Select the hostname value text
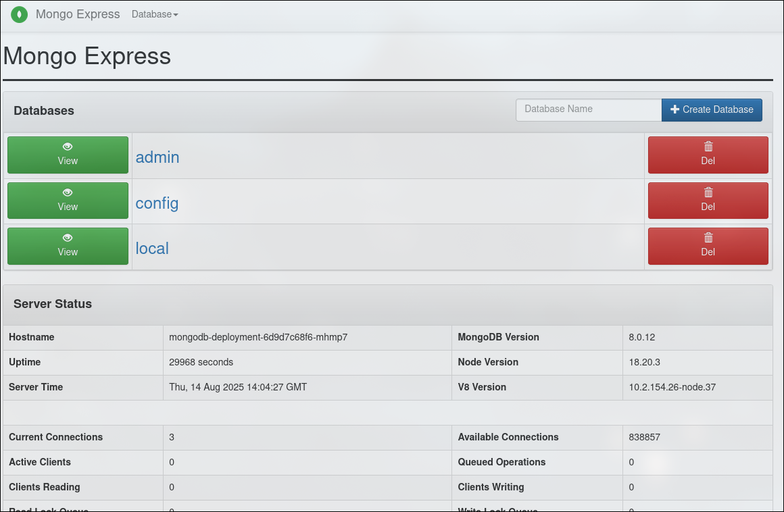The image size is (784, 512). [258, 337]
